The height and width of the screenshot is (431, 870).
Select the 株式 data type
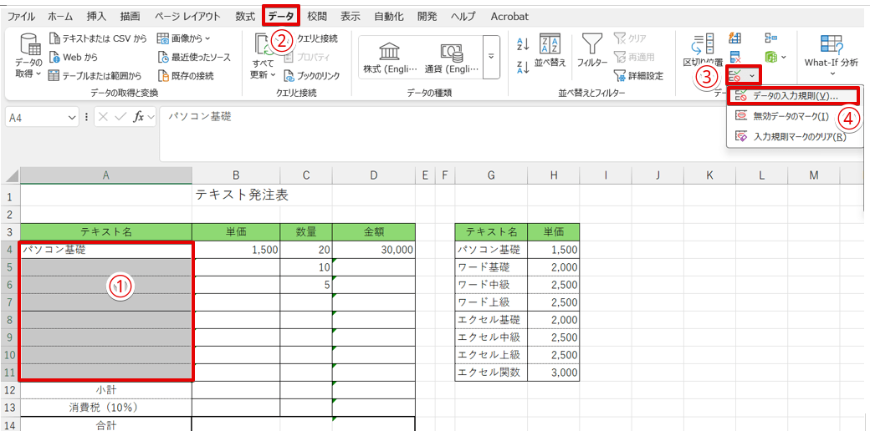pos(388,57)
